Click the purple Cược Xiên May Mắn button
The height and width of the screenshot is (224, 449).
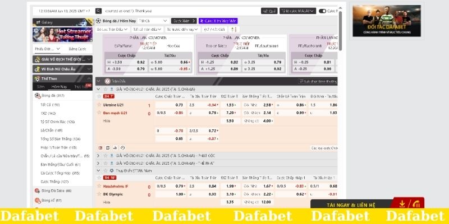[218, 21]
